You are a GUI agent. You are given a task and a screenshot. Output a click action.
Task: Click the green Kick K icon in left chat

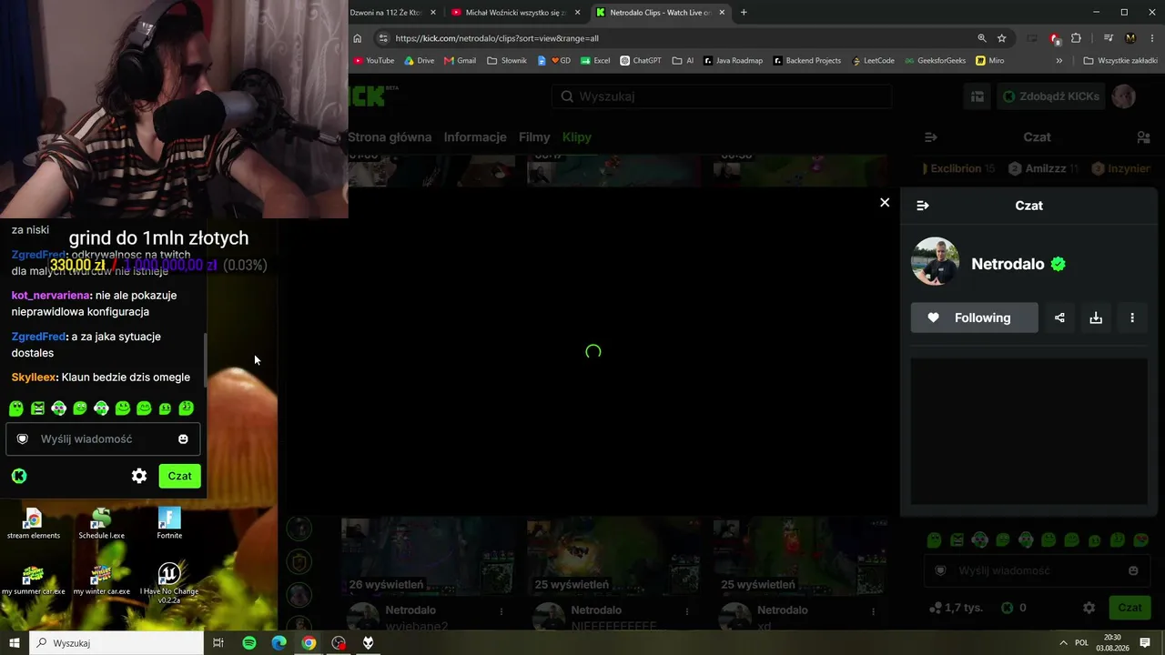click(19, 476)
